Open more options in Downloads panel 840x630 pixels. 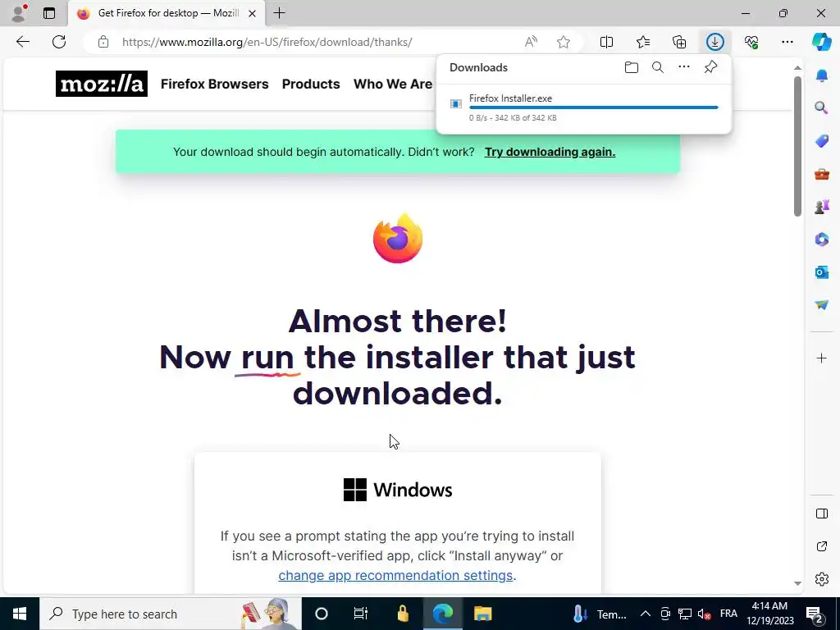[x=683, y=67]
